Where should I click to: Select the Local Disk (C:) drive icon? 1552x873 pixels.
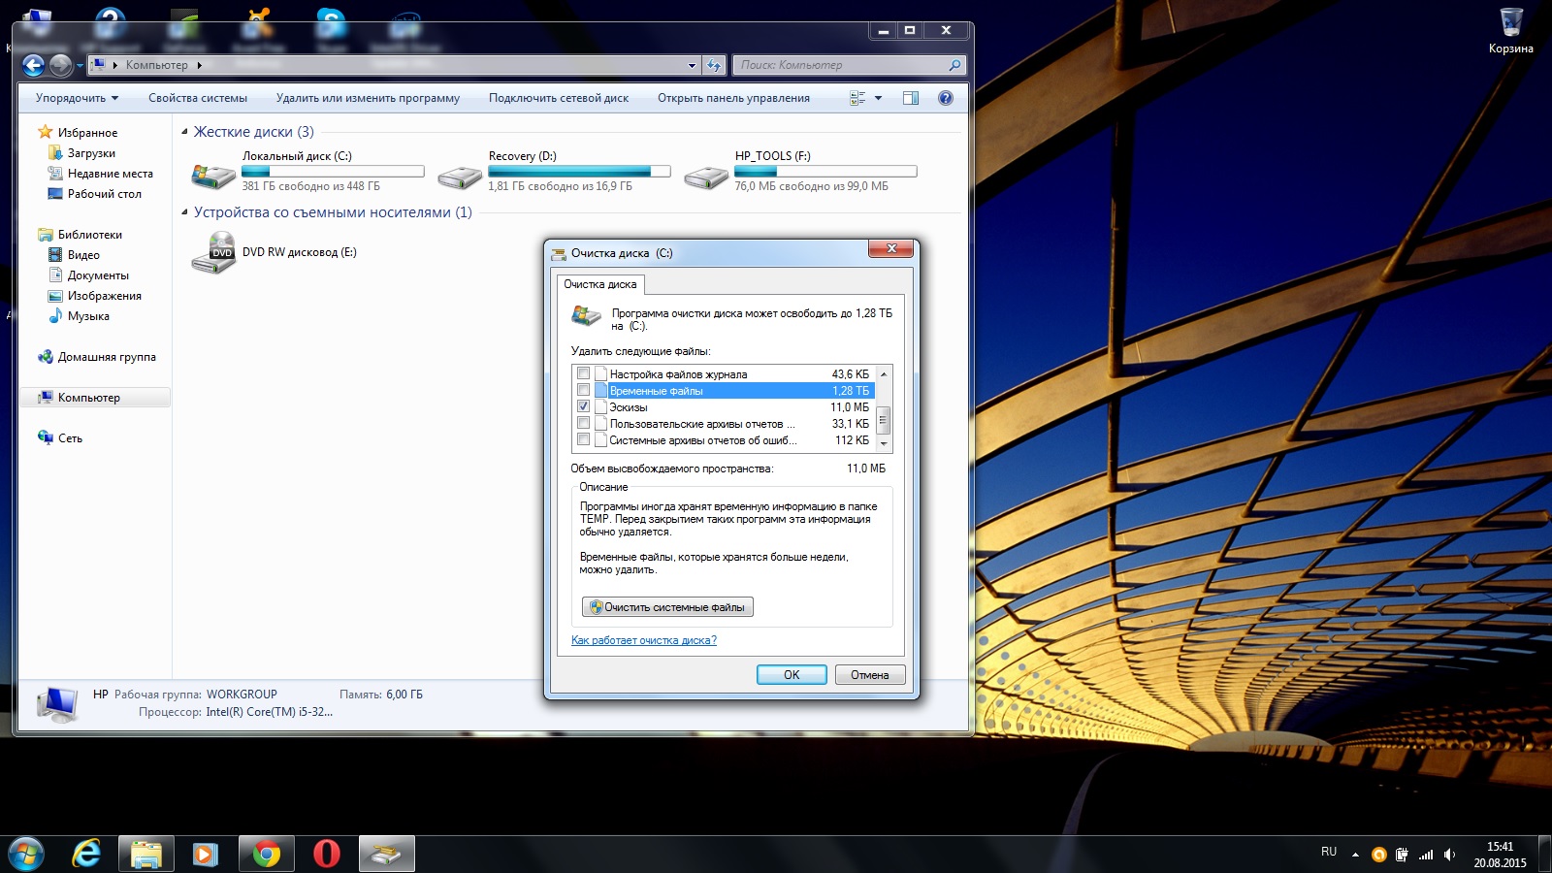pos(213,176)
